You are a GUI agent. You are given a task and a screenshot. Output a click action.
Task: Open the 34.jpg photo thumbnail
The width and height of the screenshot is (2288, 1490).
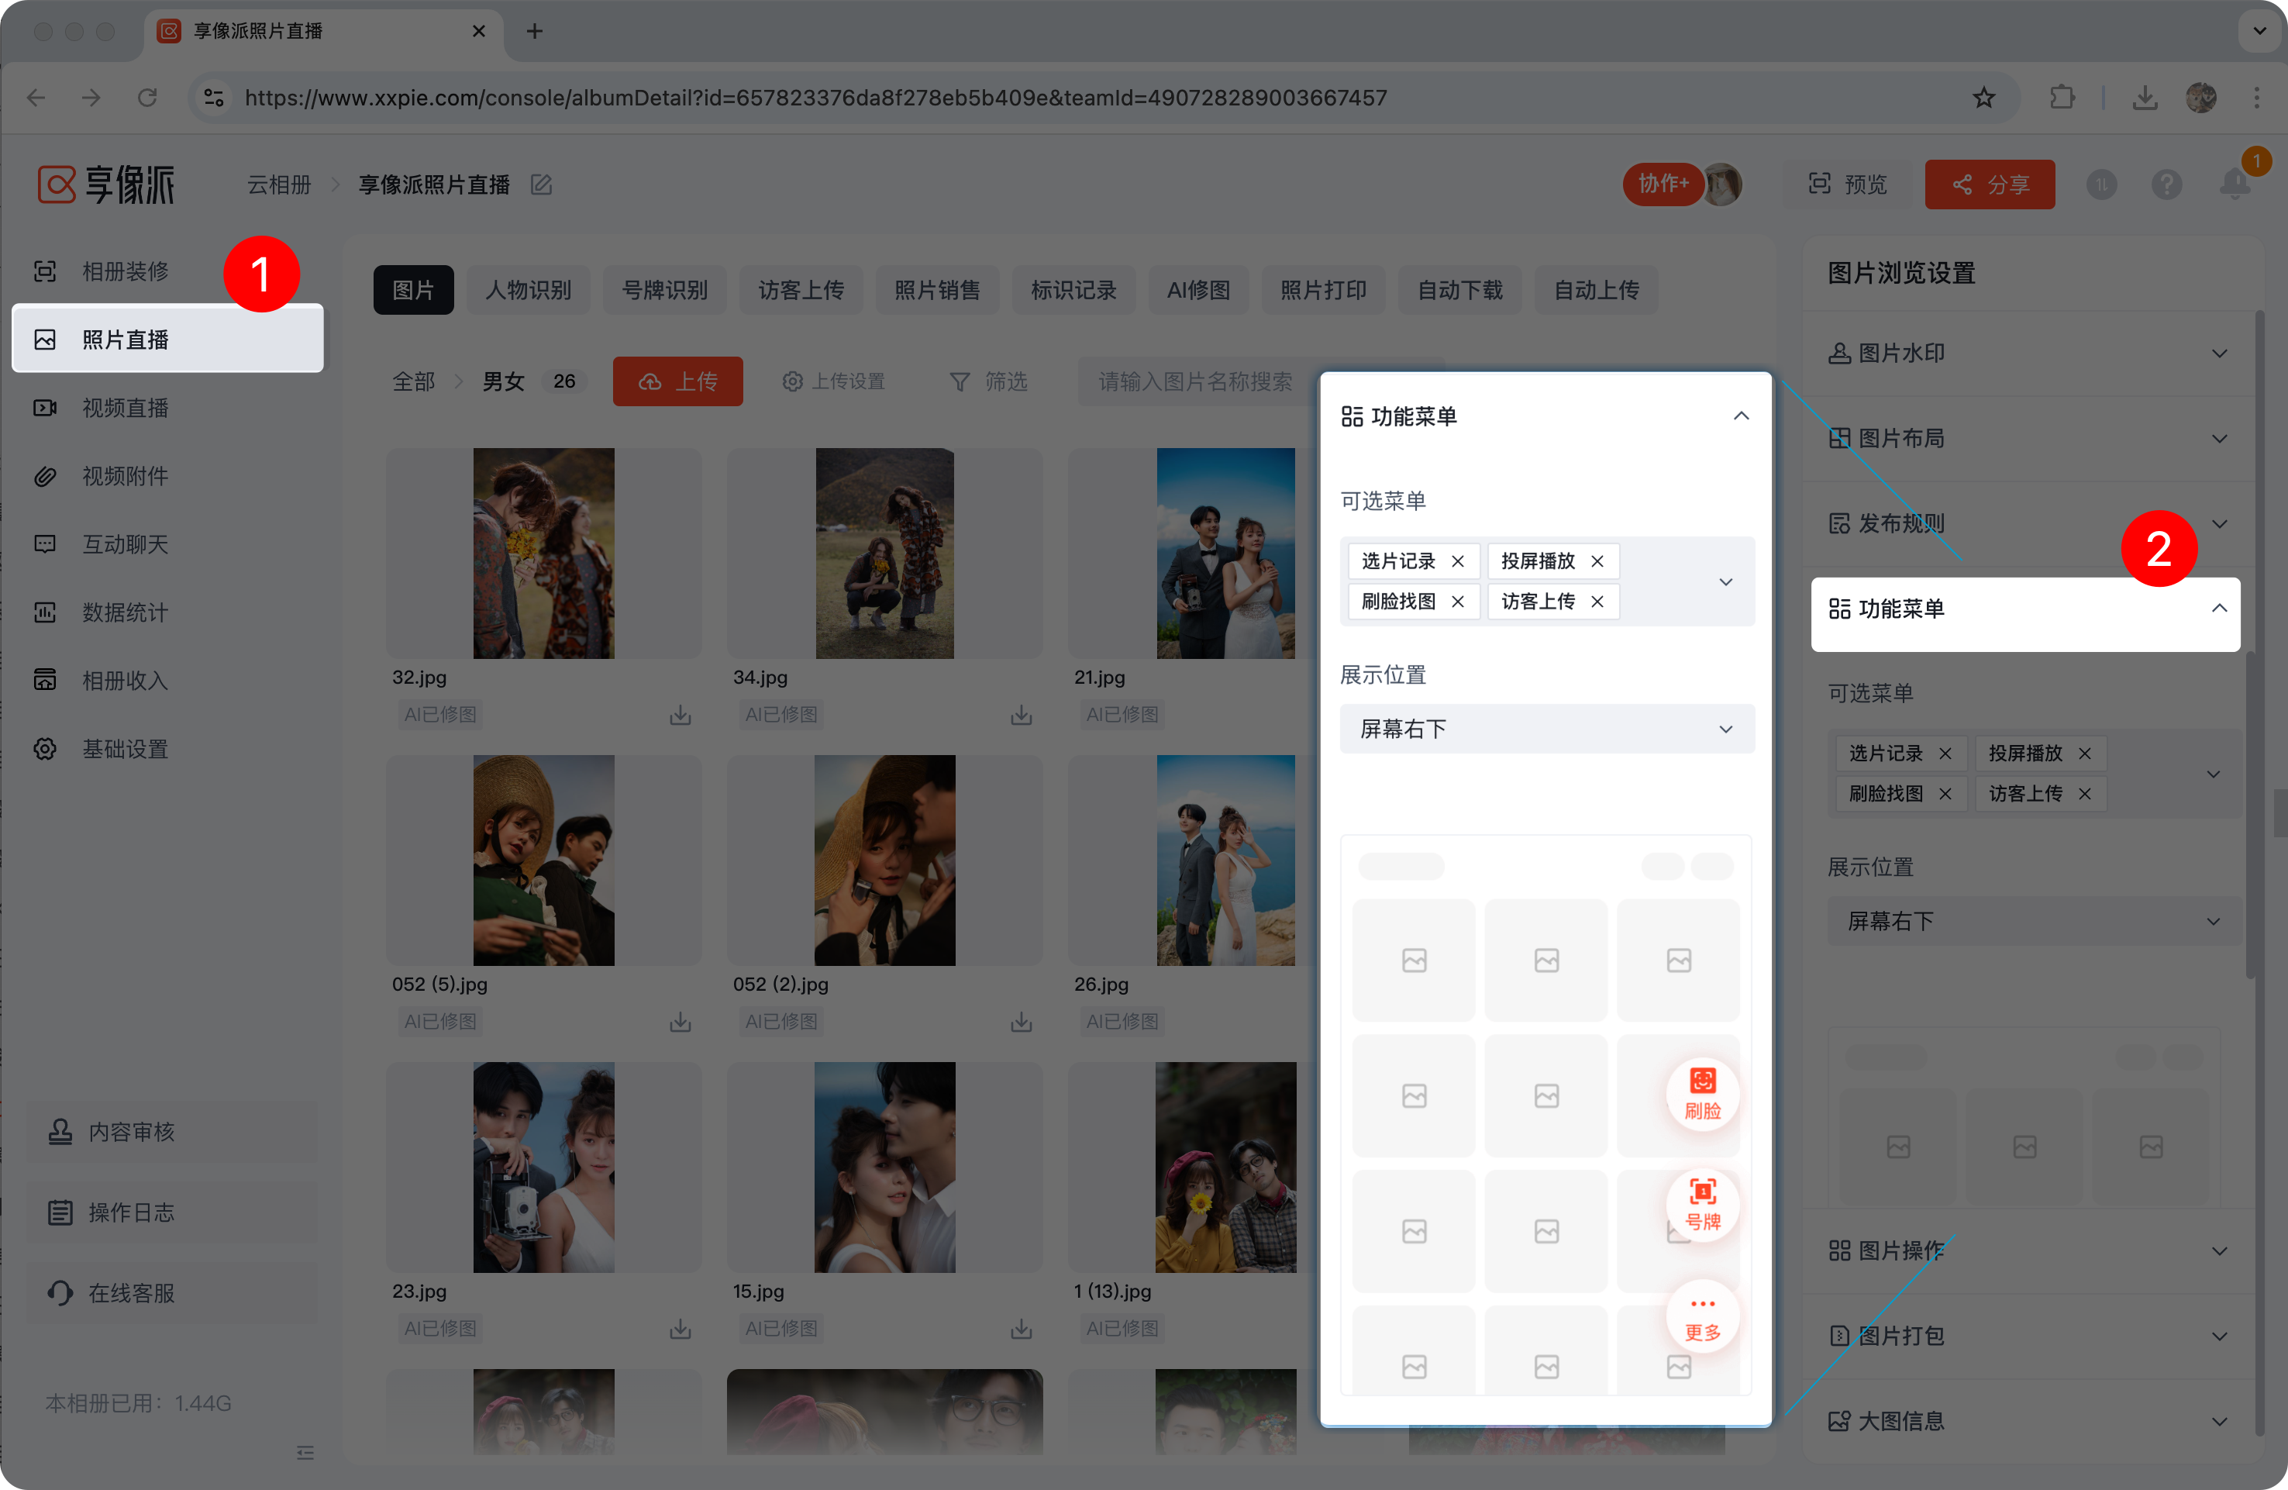coord(884,554)
